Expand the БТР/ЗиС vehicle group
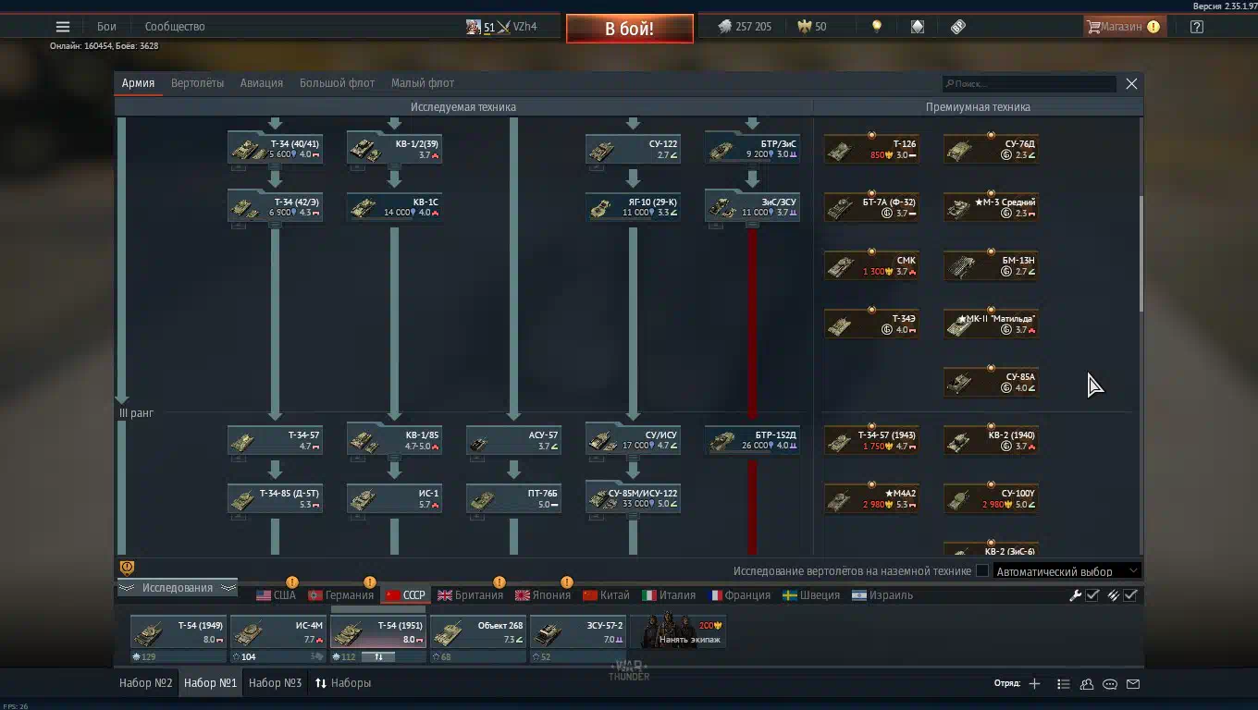Image resolution: width=1258 pixels, height=710 pixels. (752, 148)
